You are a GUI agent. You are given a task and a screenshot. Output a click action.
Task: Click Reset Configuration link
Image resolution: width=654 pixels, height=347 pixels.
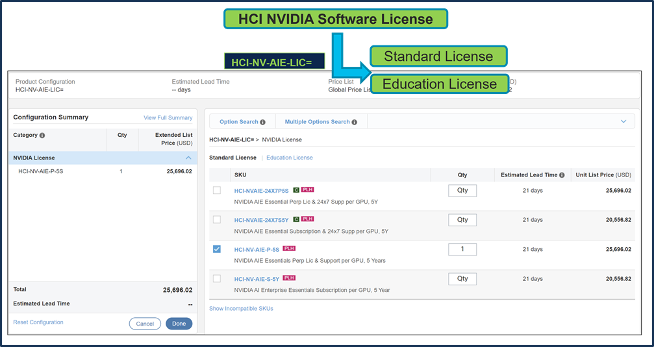(38, 322)
